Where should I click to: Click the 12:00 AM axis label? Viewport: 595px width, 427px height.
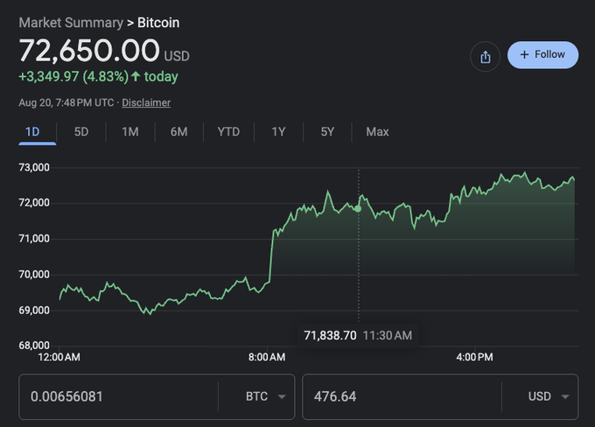point(59,357)
